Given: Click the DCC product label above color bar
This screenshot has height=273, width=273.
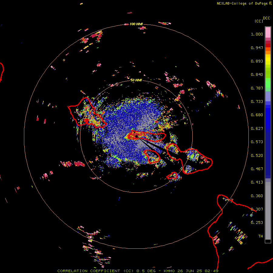Looking at the screenshot, I should point(267,18).
